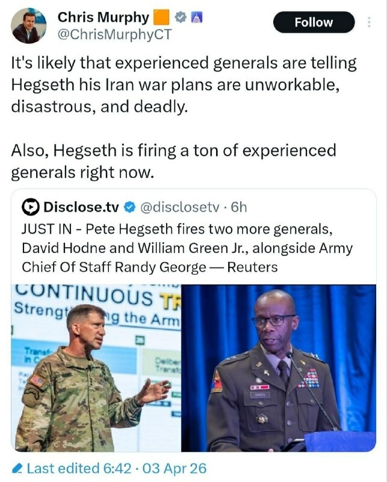The width and height of the screenshot is (387, 482).
Task: Click Disclose.tv's blue verified badge
Action: coord(129,207)
